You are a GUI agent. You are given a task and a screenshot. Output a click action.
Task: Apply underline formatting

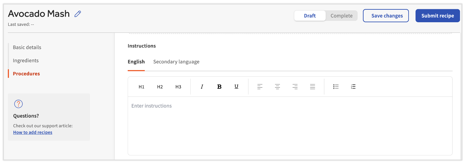[x=236, y=87]
